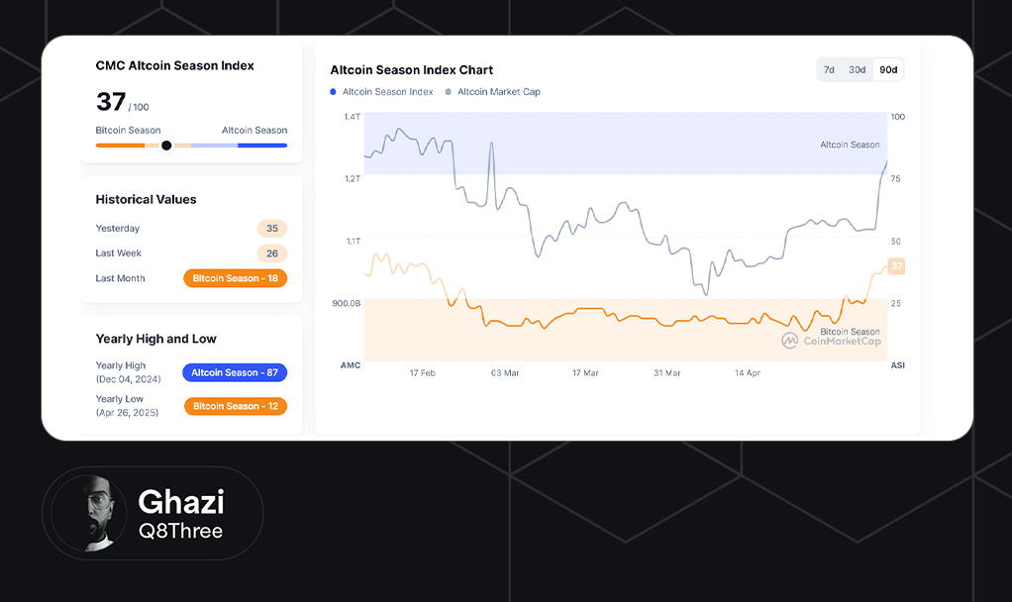Click the Q8Three username text
This screenshot has width=1012, height=602.
pos(180,532)
